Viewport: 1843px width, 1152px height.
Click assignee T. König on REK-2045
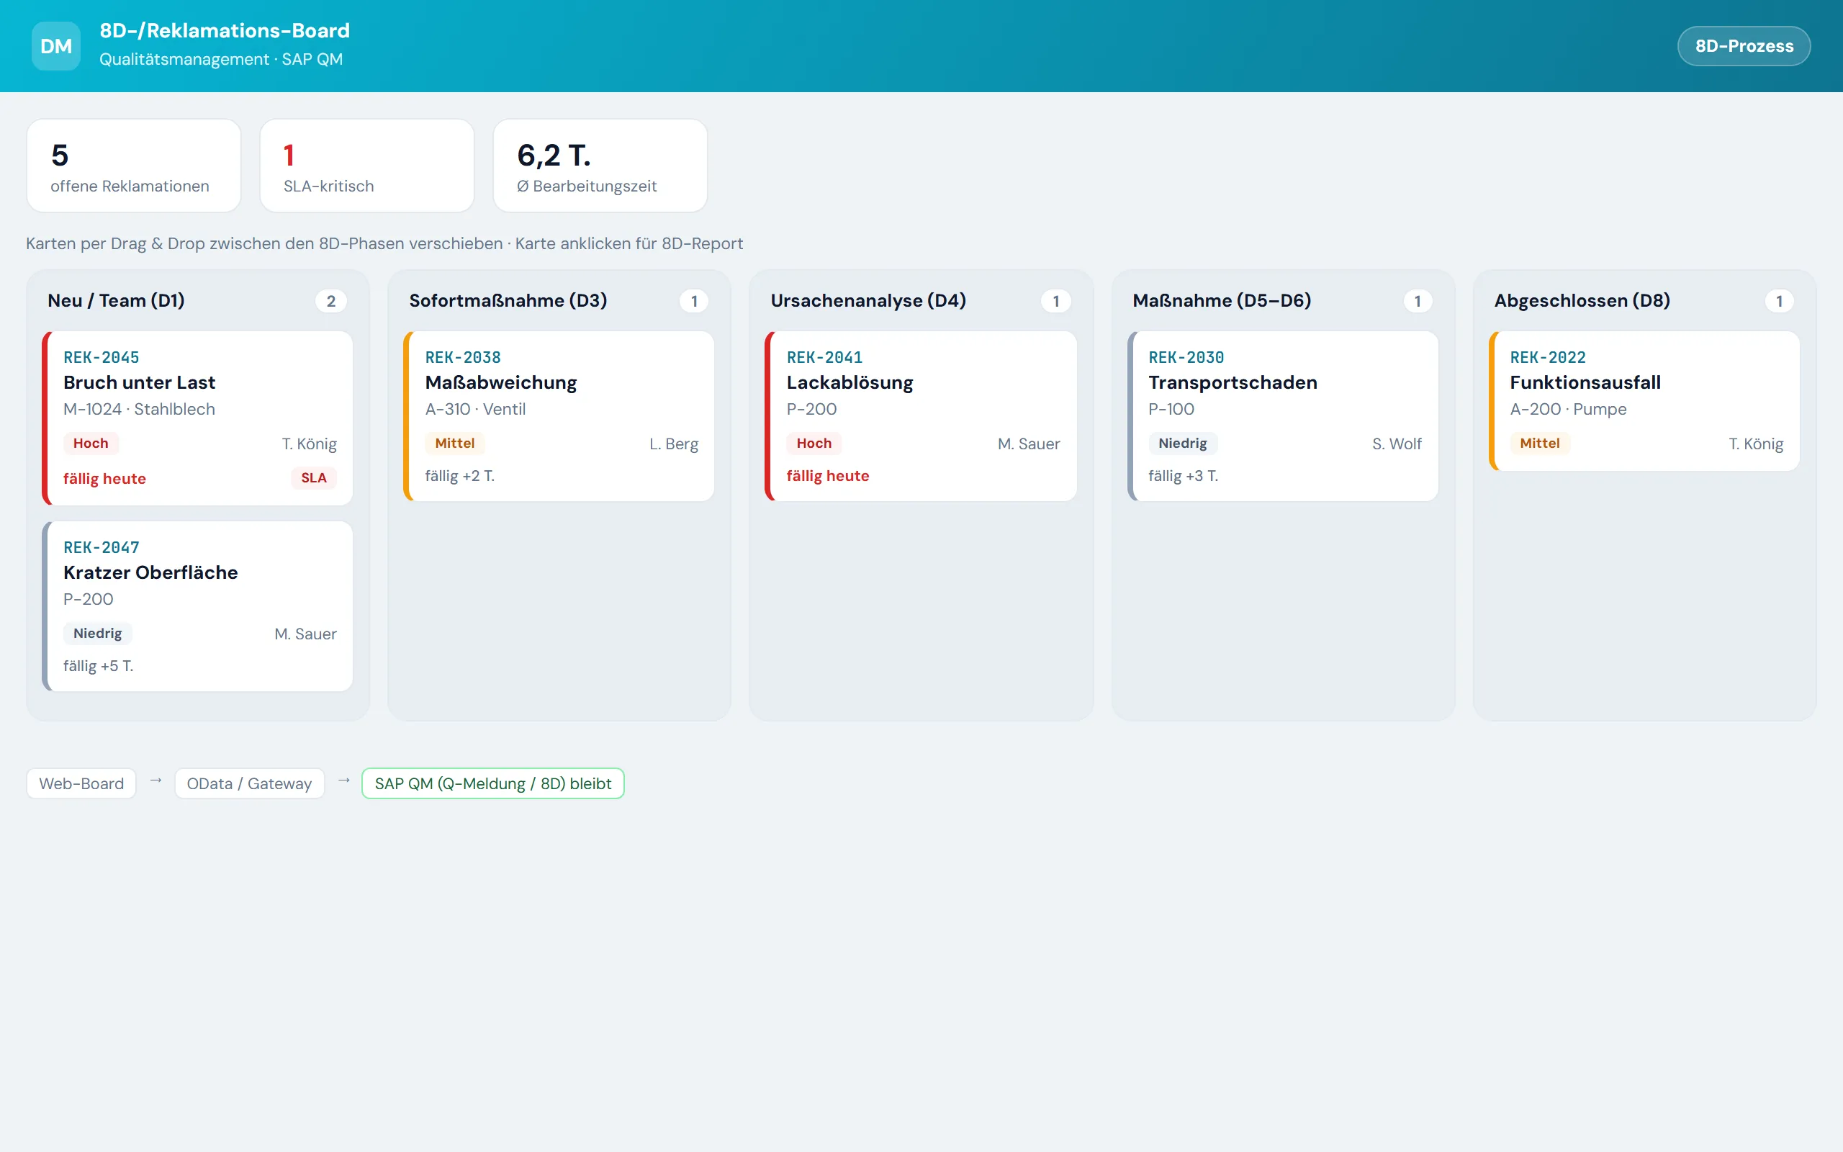click(x=309, y=444)
